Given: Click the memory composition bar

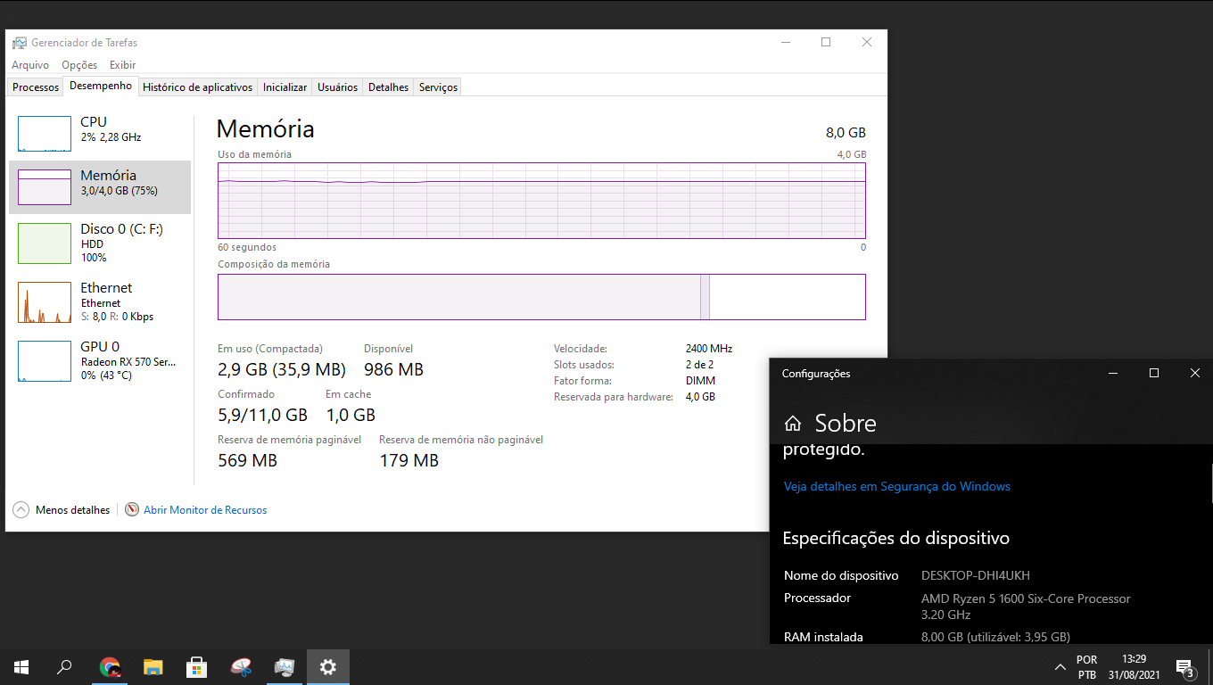Looking at the screenshot, I should click(x=541, y=297).
